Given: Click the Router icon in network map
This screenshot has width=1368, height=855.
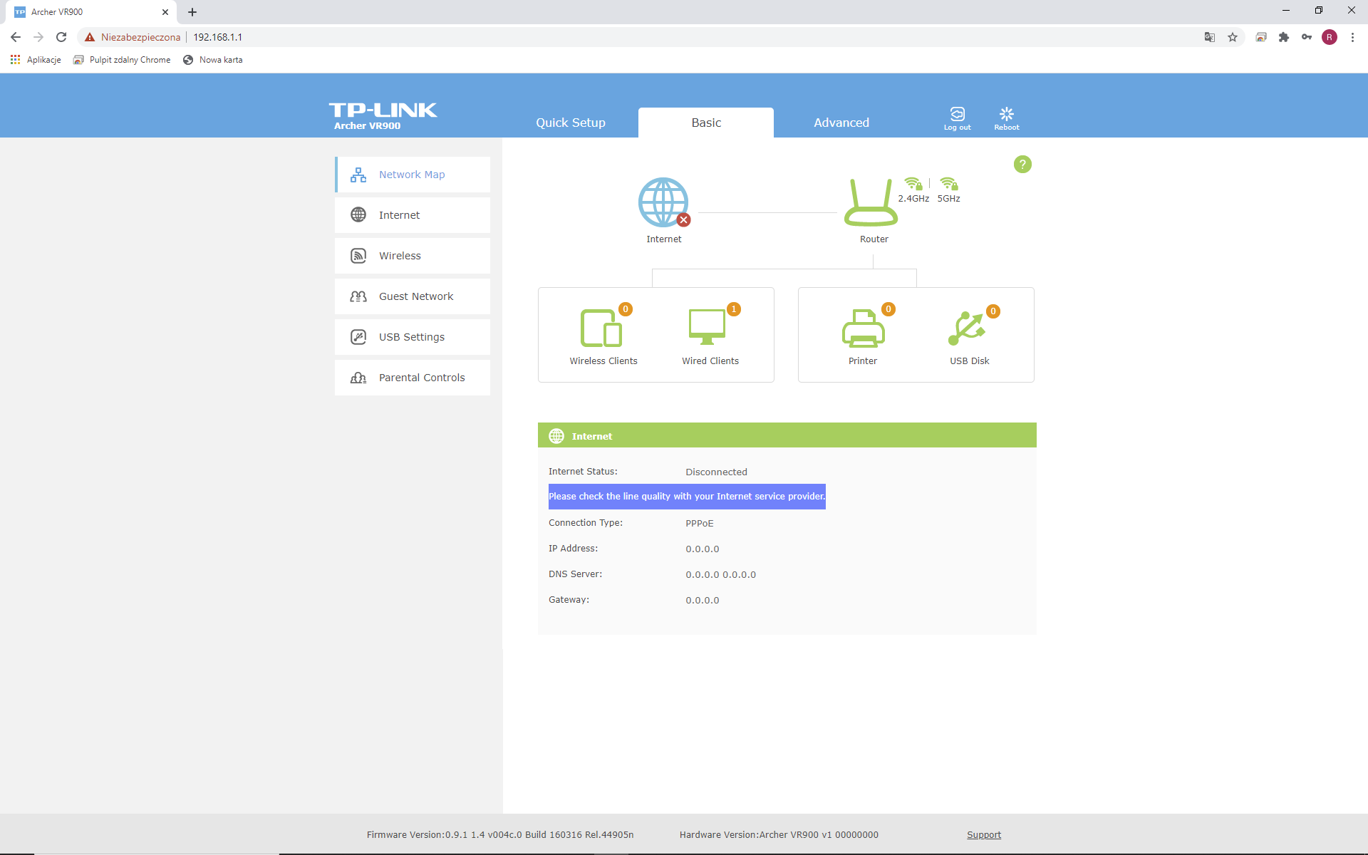Looking at the screenshot, I should [870, 204].
